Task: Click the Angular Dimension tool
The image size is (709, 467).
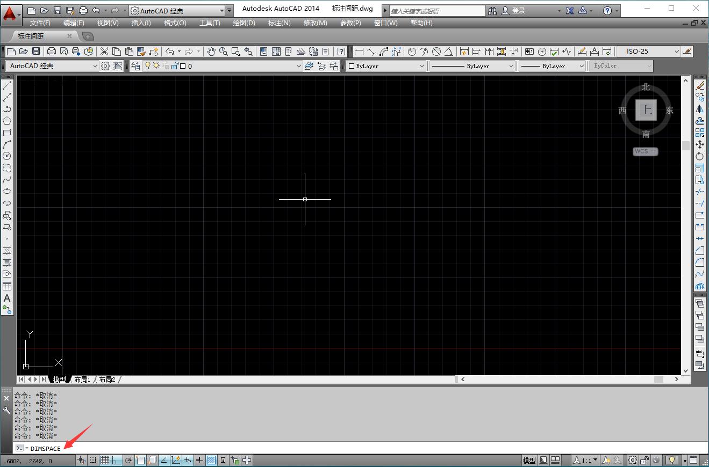Action: [449, 52]
